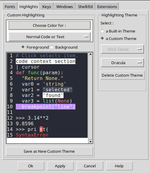Viewport: 150px width, 173px height.
Task: Click '(param):' on the def line
Action: pyautogui.click(x=52, y=72)
